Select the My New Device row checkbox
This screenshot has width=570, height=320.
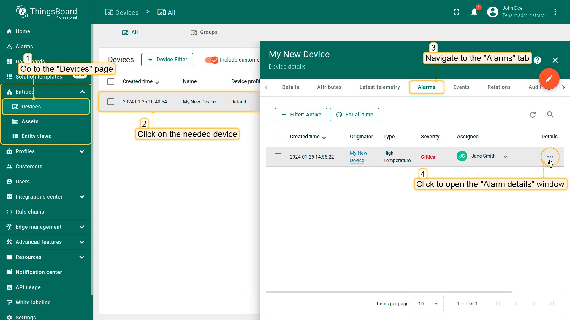point(111,102)
